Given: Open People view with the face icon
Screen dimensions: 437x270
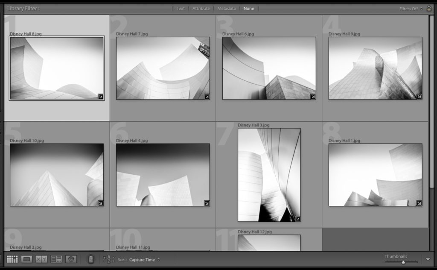Looking at the screenshot, I should pyautogui.click(x=71, y=259).
